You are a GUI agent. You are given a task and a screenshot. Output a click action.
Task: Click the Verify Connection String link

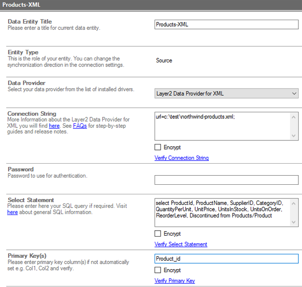point(181,158)
